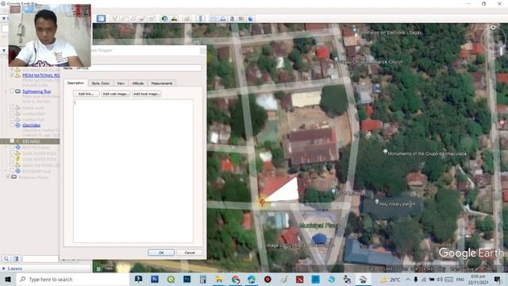The width and height of the screenshot is (508, 286).
Task: Open the taskbar clock showing 22/11/2021
Action: point(478,279)
